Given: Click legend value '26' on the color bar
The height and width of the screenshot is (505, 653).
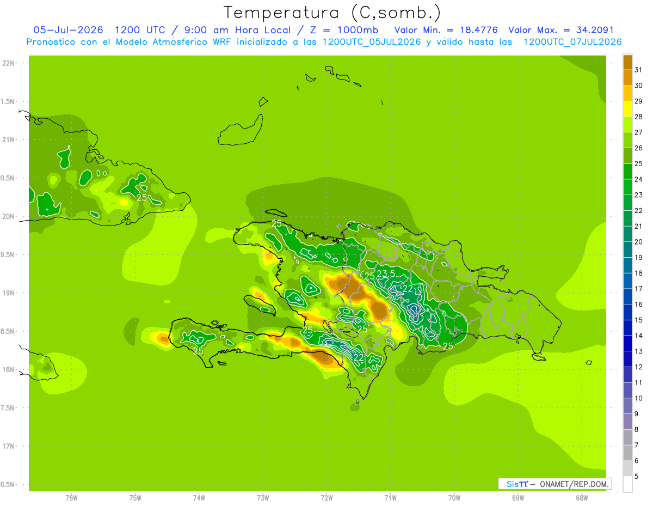Looking at the screenshot, I should [638, 148].
